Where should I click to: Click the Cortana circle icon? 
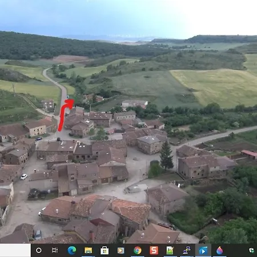[39, 250]
